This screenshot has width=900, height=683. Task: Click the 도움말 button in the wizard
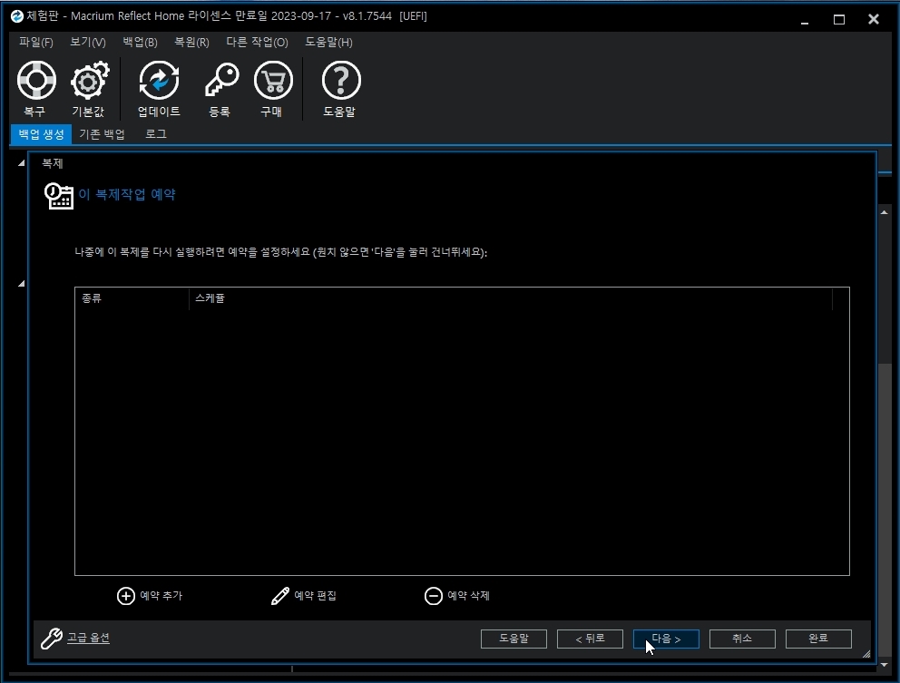tap(514, 639)
